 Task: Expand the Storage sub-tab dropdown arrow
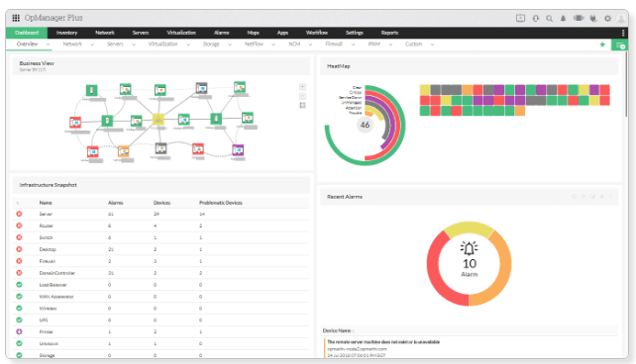[x=230, y=45]
